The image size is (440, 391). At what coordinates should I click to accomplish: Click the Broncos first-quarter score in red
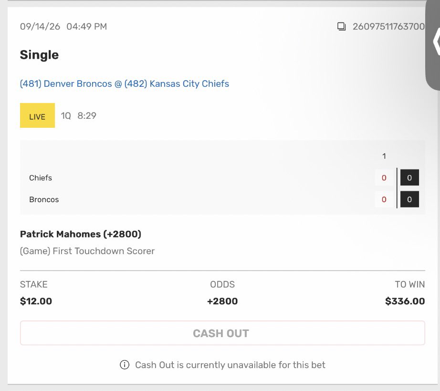(384, 200)
